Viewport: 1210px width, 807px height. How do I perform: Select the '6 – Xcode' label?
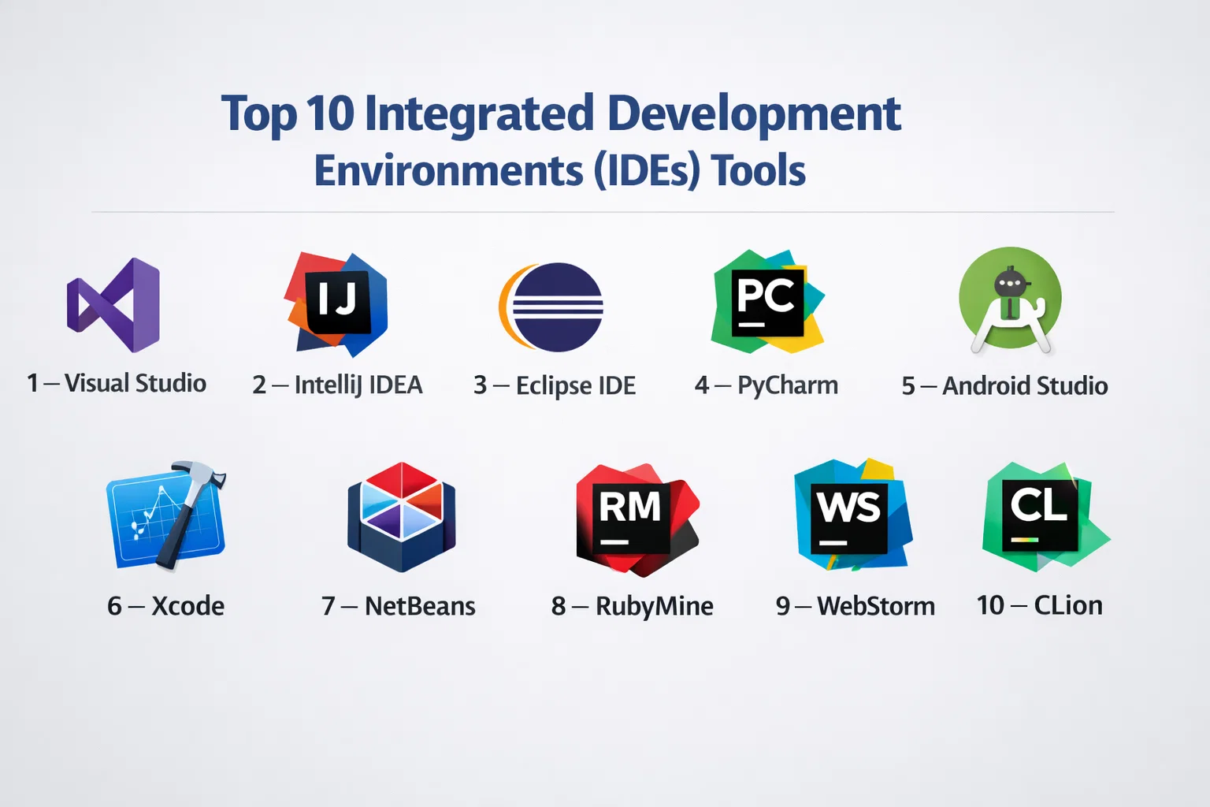166,606
